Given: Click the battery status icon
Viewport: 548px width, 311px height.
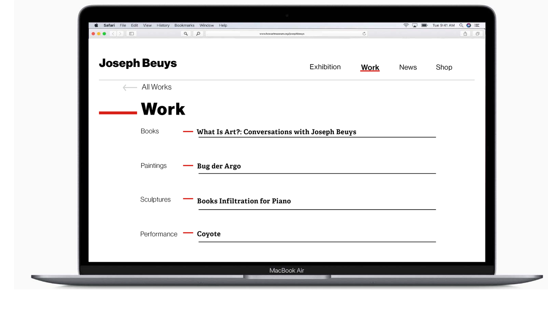Looking at the screenshot, I should click(424, 25).
